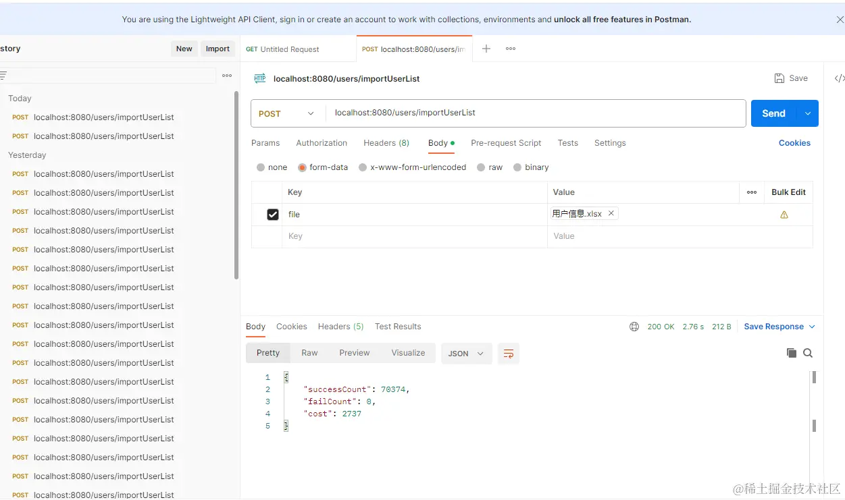The image size is (845, 500).
Task: Switch response view to Visualize
Action: click(408, 353)
